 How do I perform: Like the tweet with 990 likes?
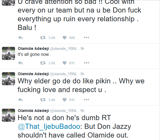point(65,38)
